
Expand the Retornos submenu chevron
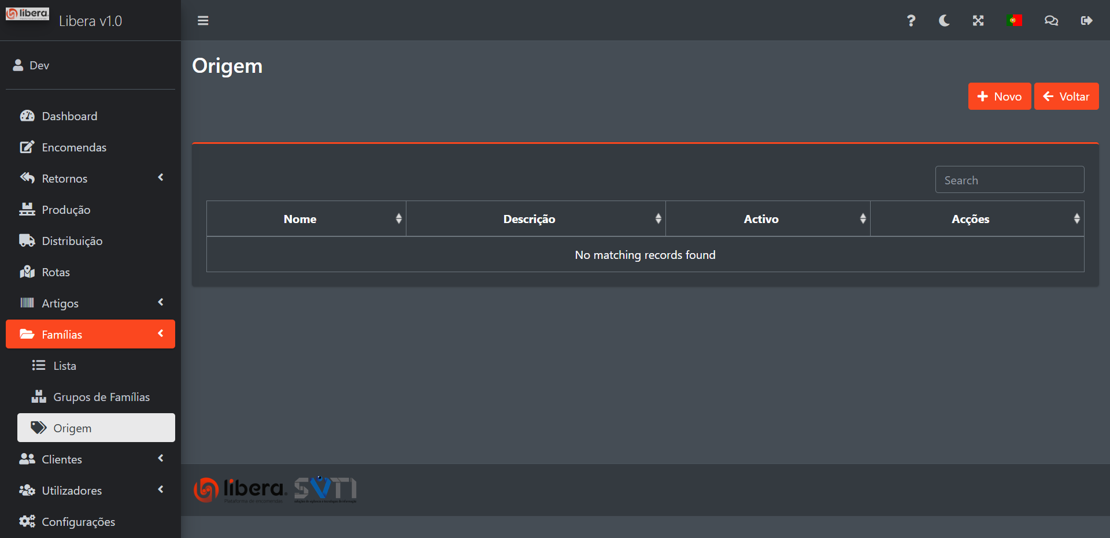click(x=161, y=178)
